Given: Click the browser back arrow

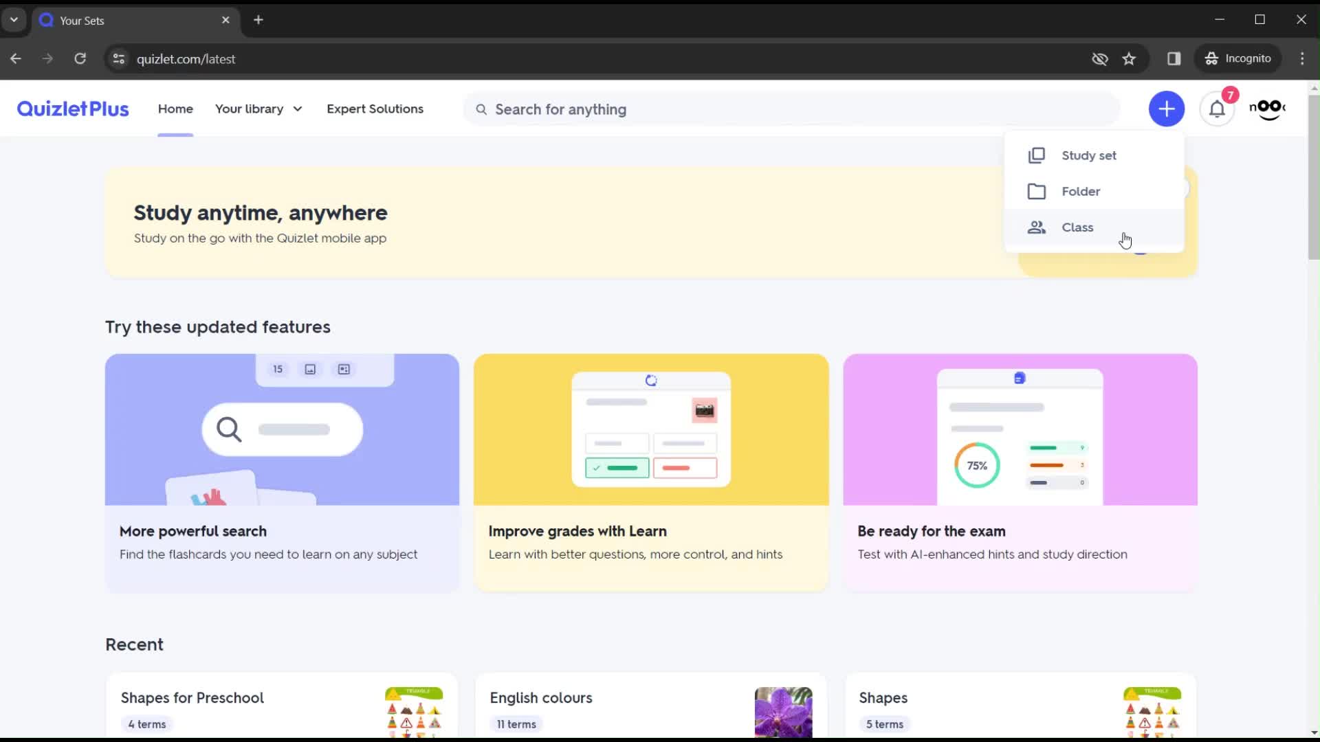Looking at the screenshot, I should (16, 58).
